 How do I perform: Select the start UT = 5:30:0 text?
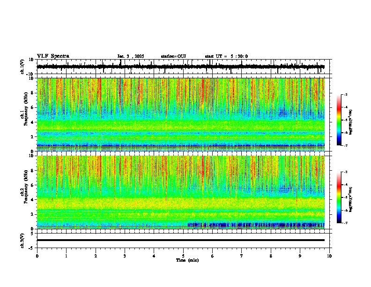(x=226, y=56)
